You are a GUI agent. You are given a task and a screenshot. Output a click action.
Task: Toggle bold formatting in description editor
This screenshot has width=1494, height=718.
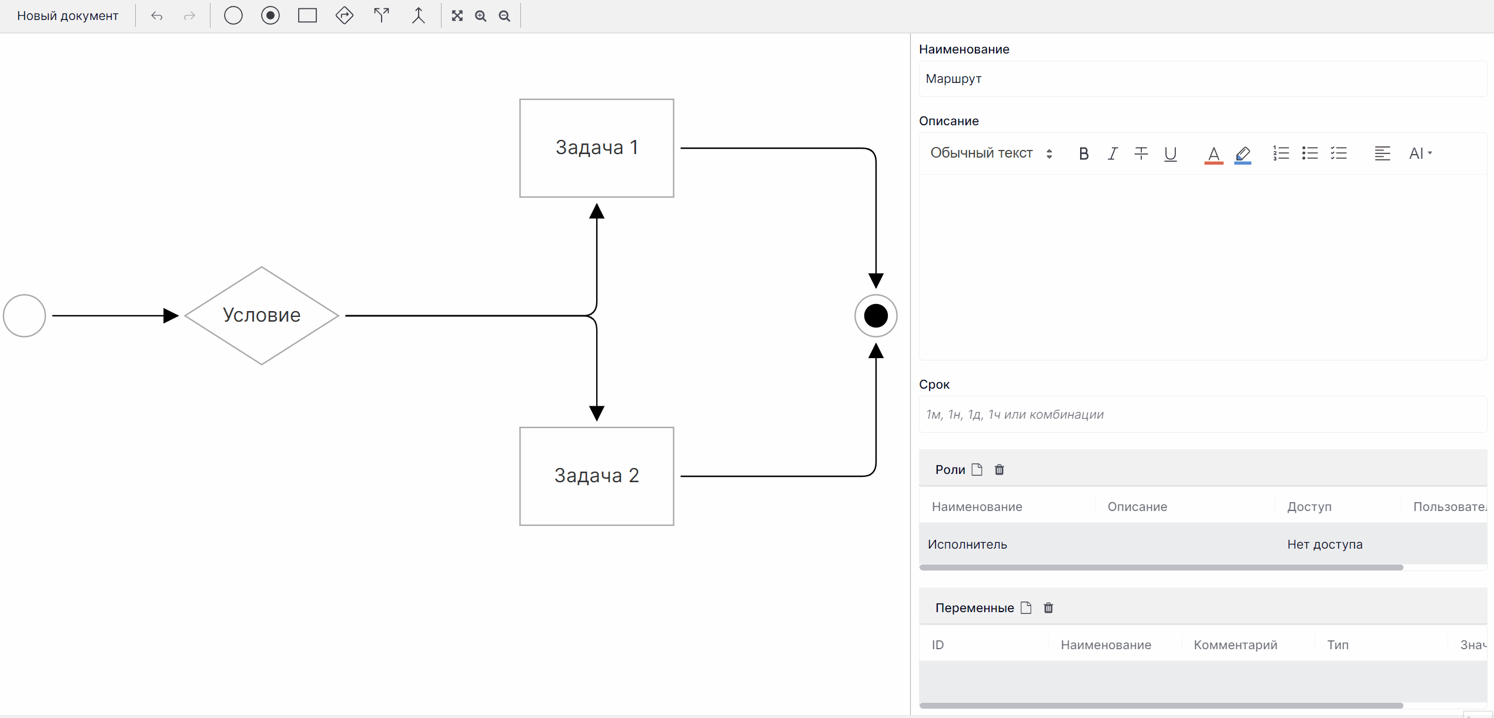[x=1084, y=153]
